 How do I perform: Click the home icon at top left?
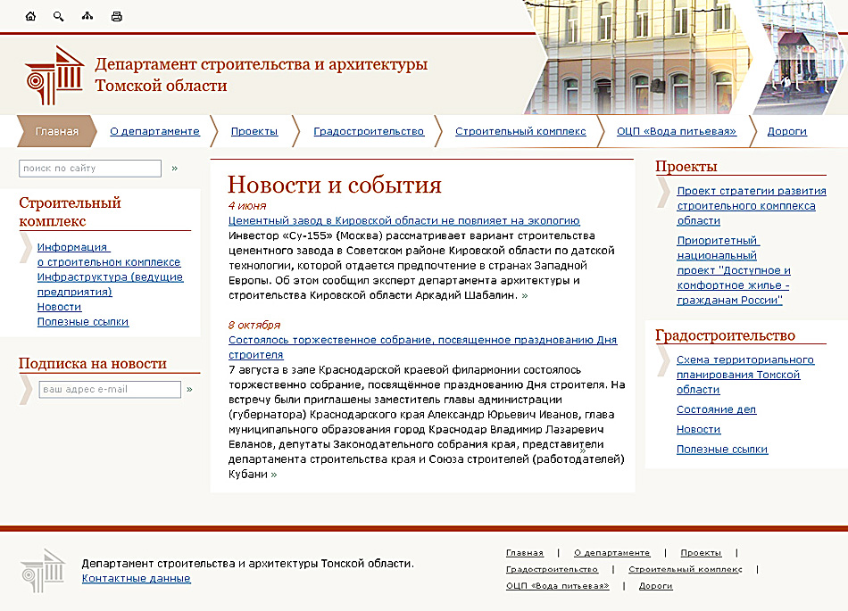click(x=30, y=15)
